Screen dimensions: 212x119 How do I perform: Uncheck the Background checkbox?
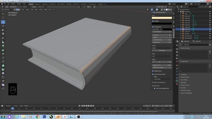point(153,27)
